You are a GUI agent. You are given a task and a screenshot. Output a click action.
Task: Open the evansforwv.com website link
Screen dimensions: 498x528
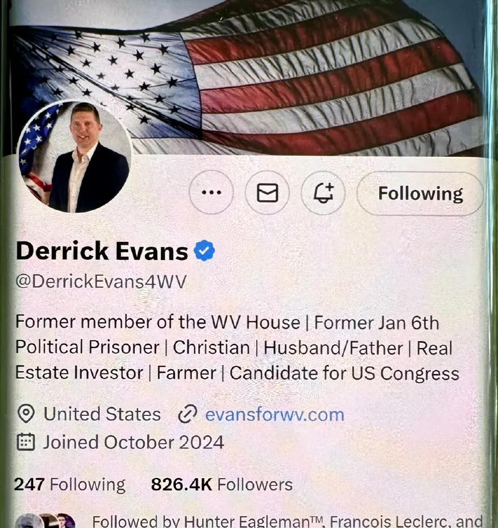(x=274, y=414)
